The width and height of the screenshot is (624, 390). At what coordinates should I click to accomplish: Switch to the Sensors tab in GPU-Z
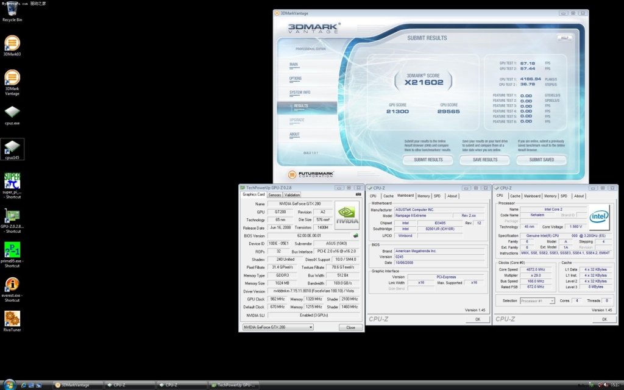pos(274,195)
